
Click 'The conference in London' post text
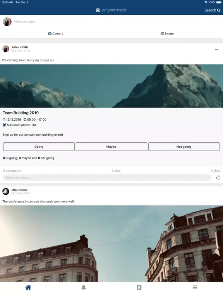tap(38, 201)
